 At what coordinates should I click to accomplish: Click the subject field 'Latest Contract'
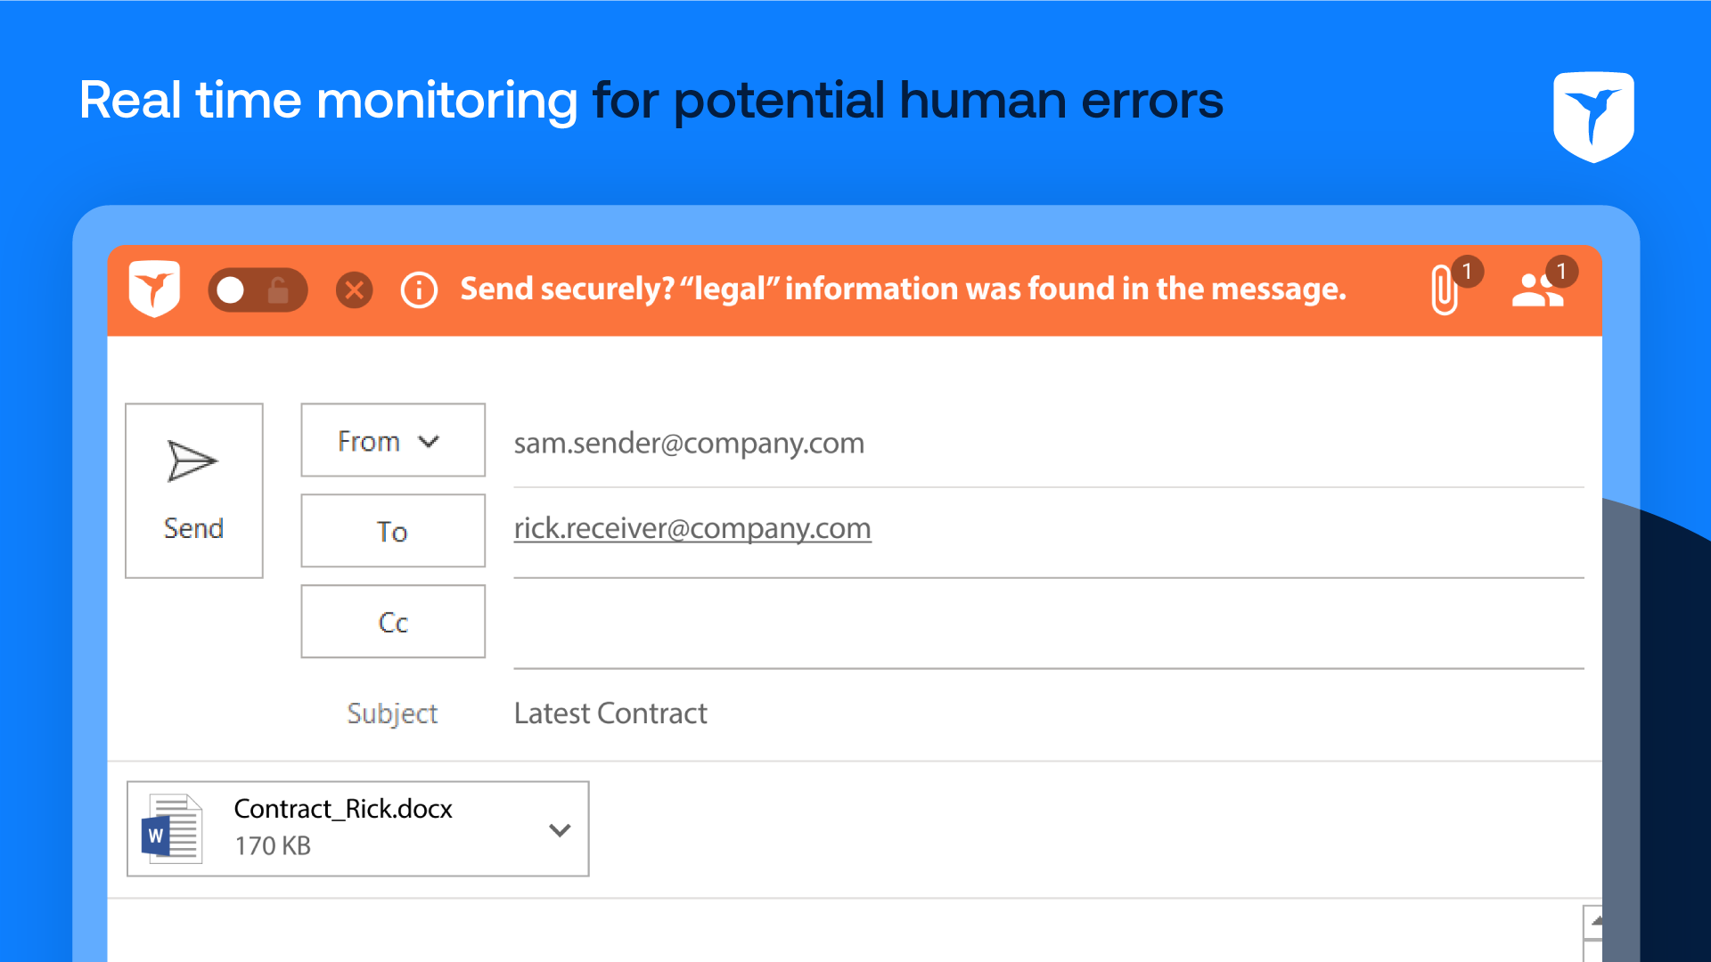click(610, 713)
